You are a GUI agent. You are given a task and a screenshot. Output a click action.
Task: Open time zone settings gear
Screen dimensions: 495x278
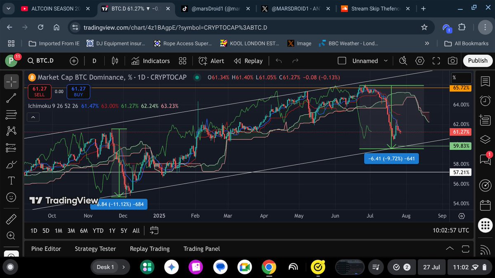coord(462,216)
